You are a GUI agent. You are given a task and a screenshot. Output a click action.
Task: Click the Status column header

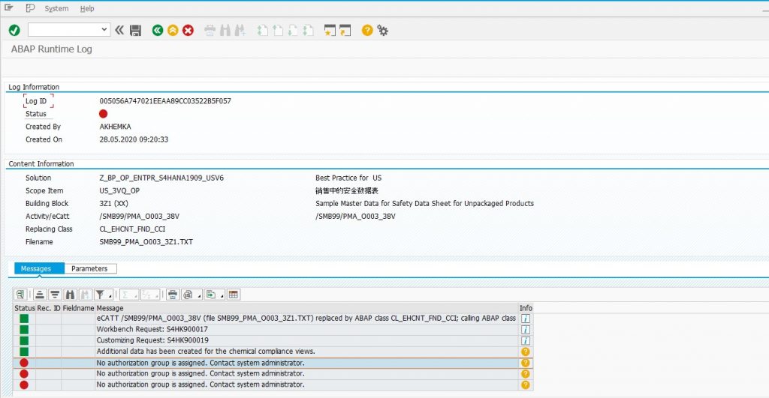coord(25,308)
